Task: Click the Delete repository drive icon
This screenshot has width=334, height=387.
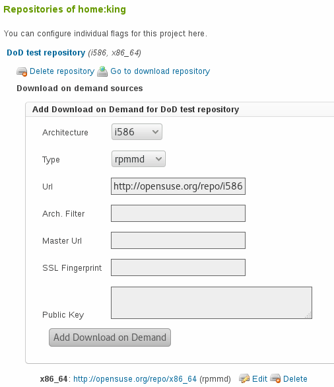Action: coord(22,71)
